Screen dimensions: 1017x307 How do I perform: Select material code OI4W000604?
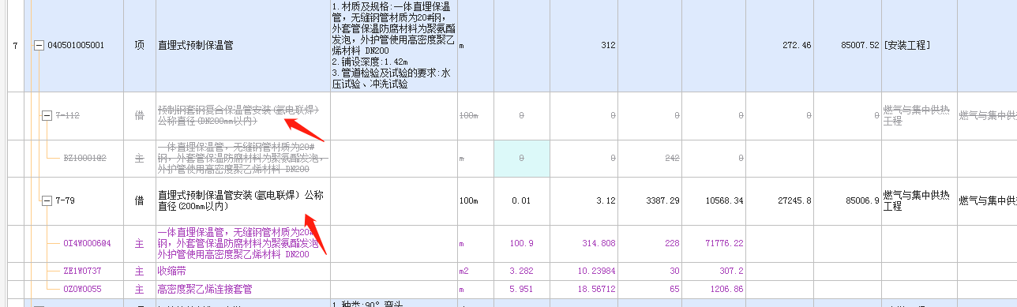pos(87,243)
